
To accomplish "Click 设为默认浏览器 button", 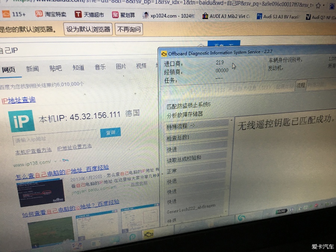I will 88,29.
